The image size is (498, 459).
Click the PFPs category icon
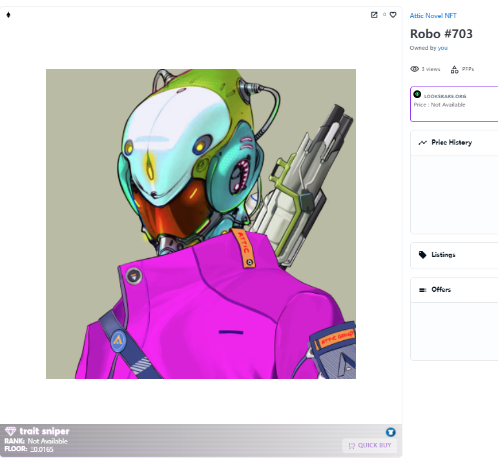tap(454, 69)
